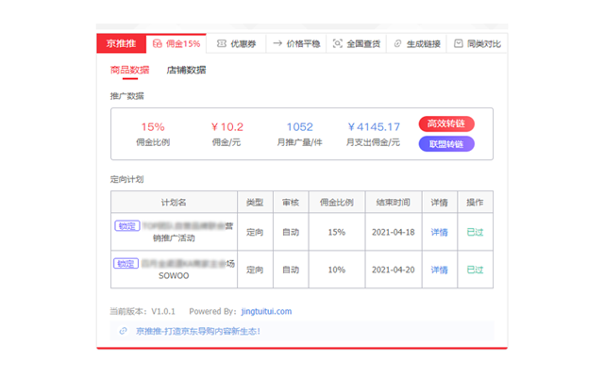Click the 全国查货 scan icon
Viewport: 604px width, 377px height.
[338, 43]
